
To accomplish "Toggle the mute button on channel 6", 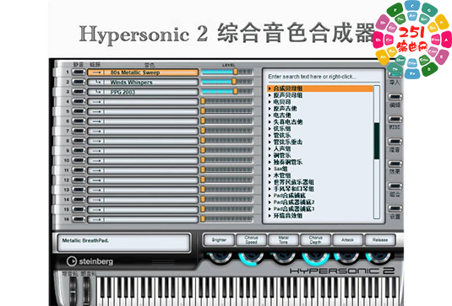I will click(79, 121).
